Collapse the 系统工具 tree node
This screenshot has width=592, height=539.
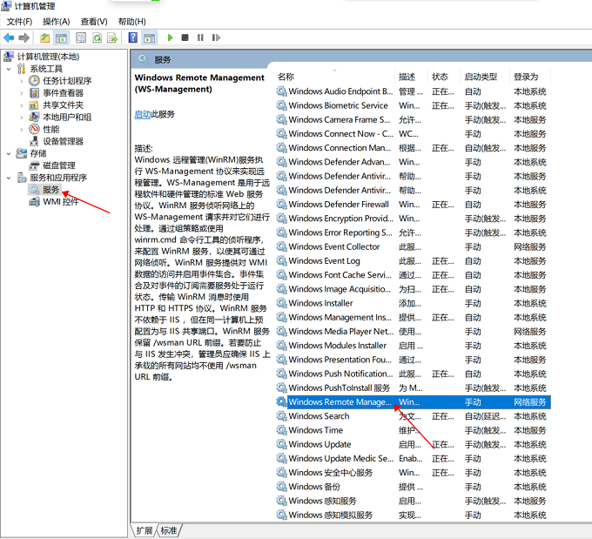[10, 69]
